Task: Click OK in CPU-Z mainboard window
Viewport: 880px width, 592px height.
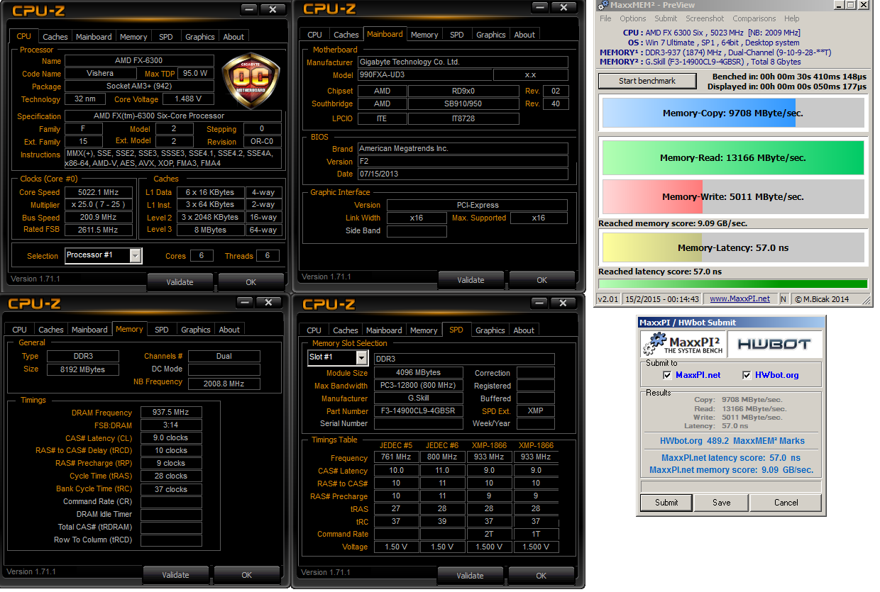Action: coord(542,280)
